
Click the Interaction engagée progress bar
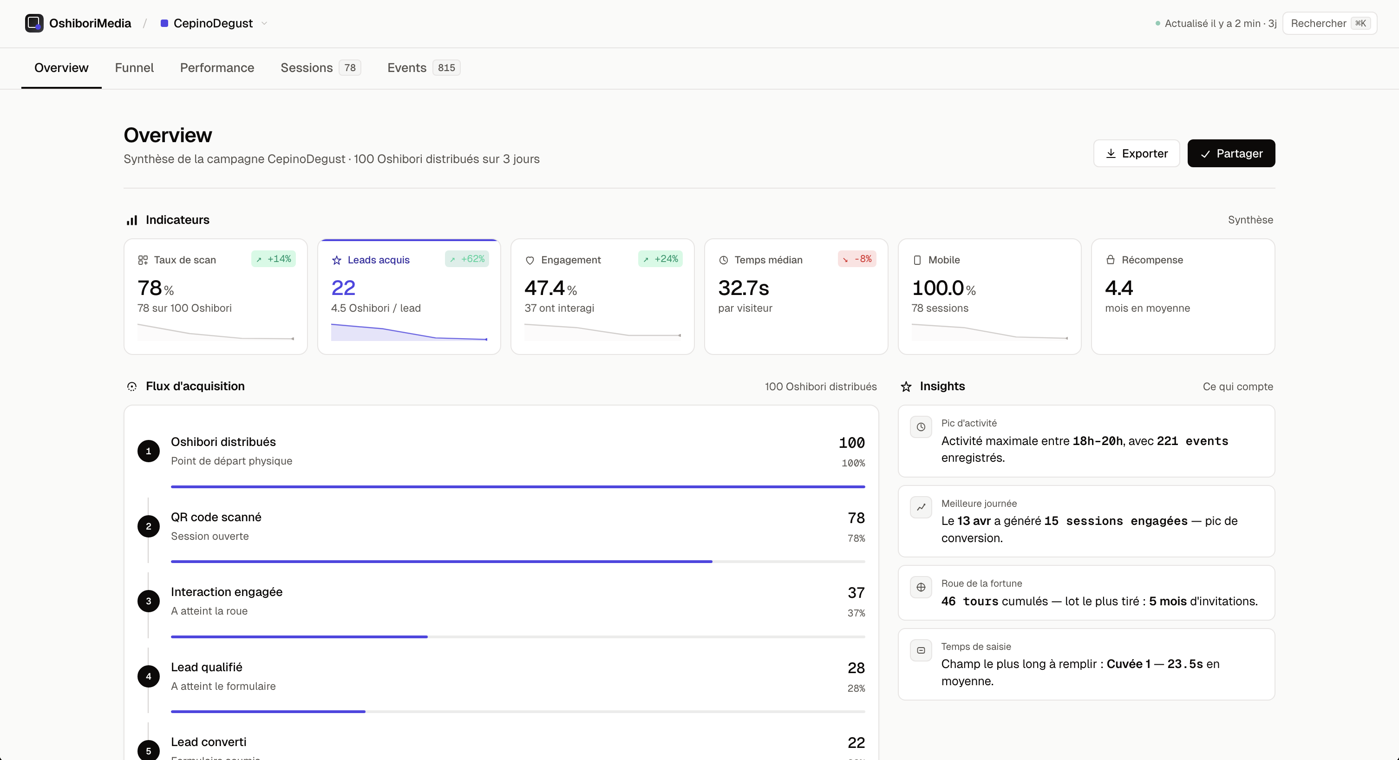click(x=518, y=637)
